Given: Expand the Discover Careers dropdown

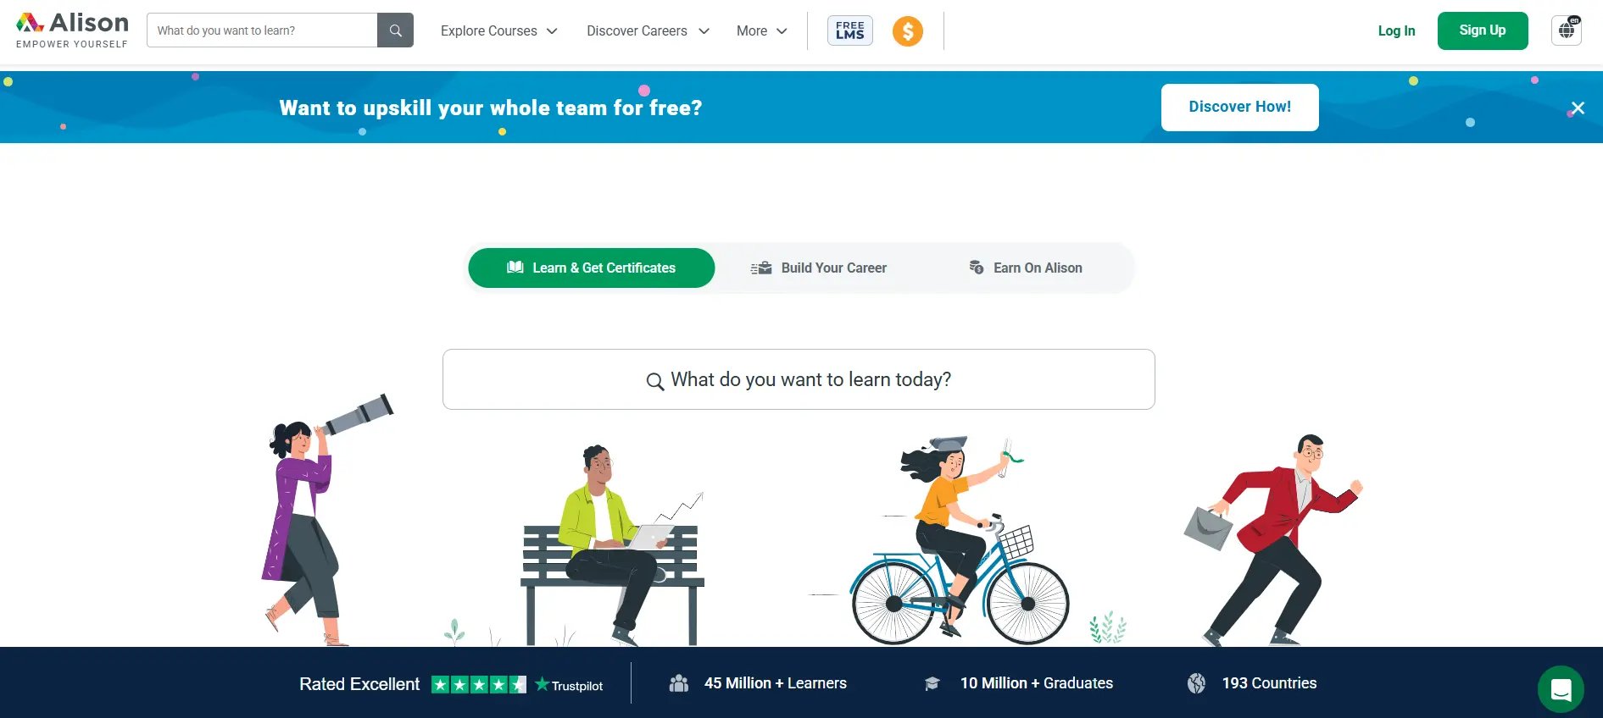Looking at the screenshot, I should 648,30.
